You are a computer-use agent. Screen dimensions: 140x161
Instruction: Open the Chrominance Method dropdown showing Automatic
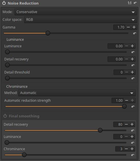click(x=77, y=93)
